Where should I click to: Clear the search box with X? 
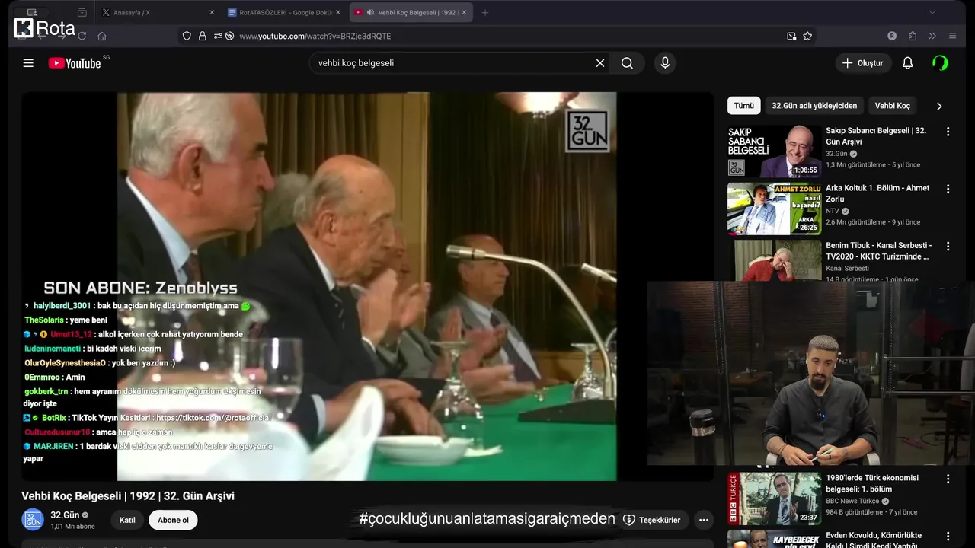click(600, 63)
